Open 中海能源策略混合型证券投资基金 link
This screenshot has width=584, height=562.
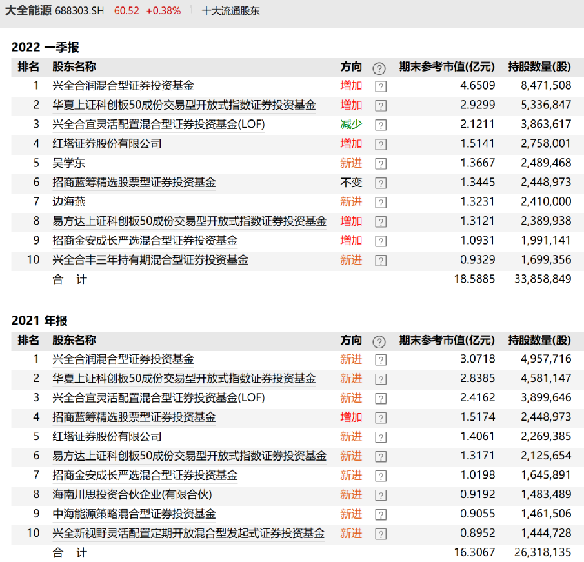click(134, 514)
